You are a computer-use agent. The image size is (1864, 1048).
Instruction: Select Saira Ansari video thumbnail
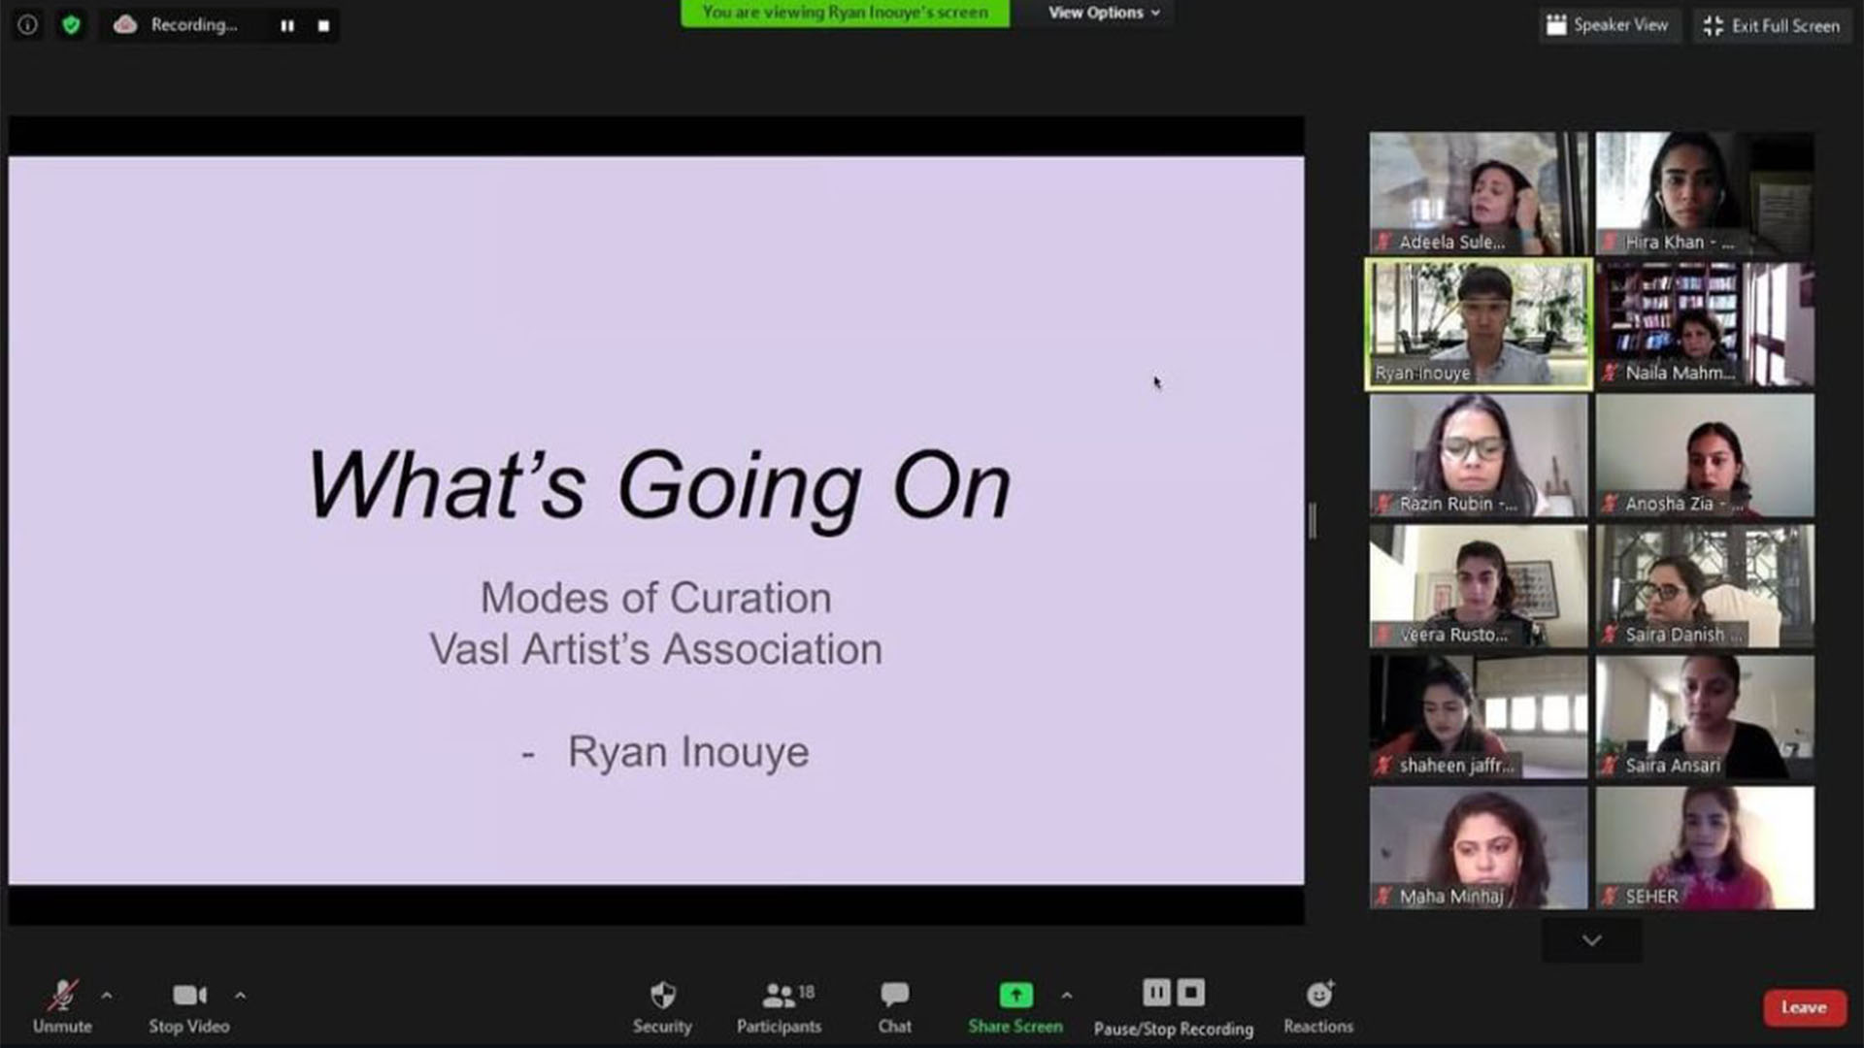tap(1705, 717)
